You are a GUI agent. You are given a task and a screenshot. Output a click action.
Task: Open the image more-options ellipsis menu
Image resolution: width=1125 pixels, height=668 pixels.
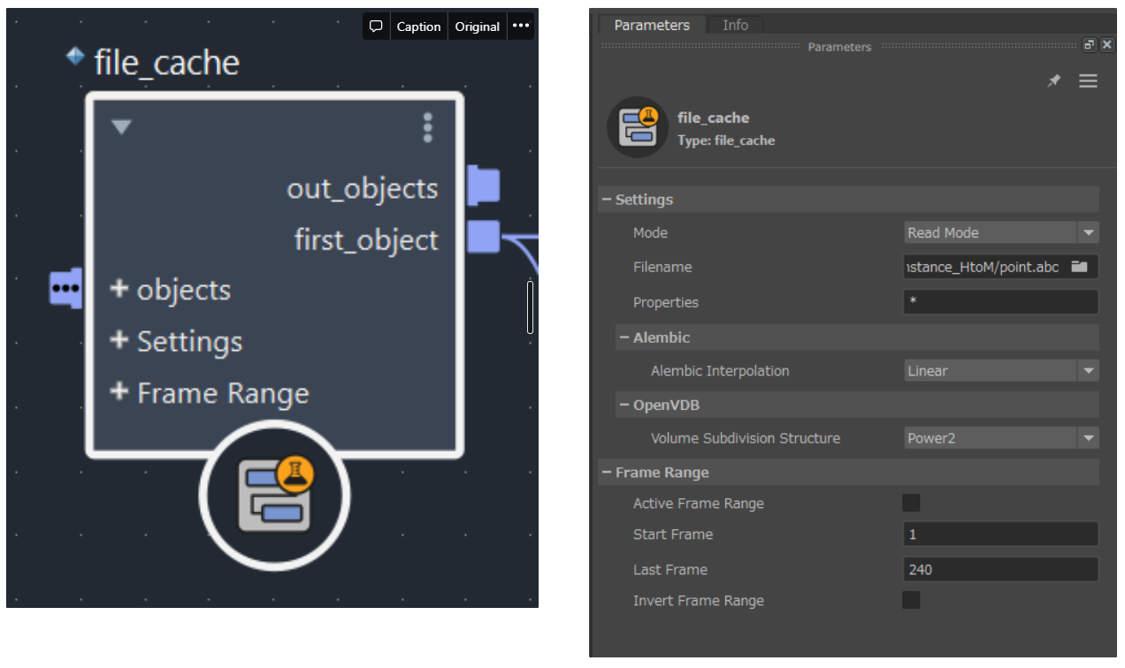point(521,27)
